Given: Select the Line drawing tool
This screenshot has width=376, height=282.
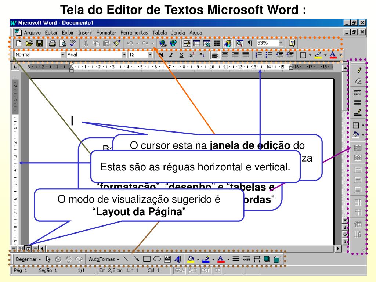Looking at the screenshot, I should 126,259.
